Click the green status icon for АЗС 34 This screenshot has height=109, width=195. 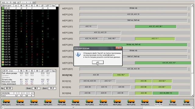click(3, 16)
